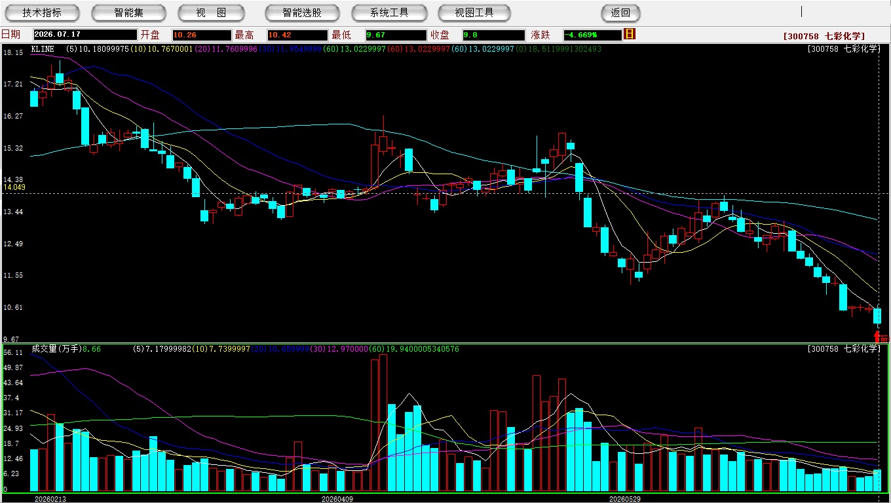Viewport: 891px width, 503px height.
Task: Click the (60)19.9400005340576 volume legend
Action: 414,349
